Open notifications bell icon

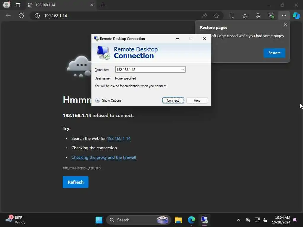(295, 220)
